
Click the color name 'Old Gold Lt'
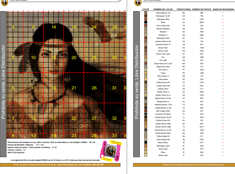pos(163,70)
